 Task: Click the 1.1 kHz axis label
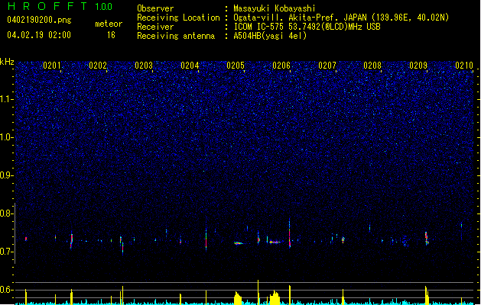tap(7, 99)
